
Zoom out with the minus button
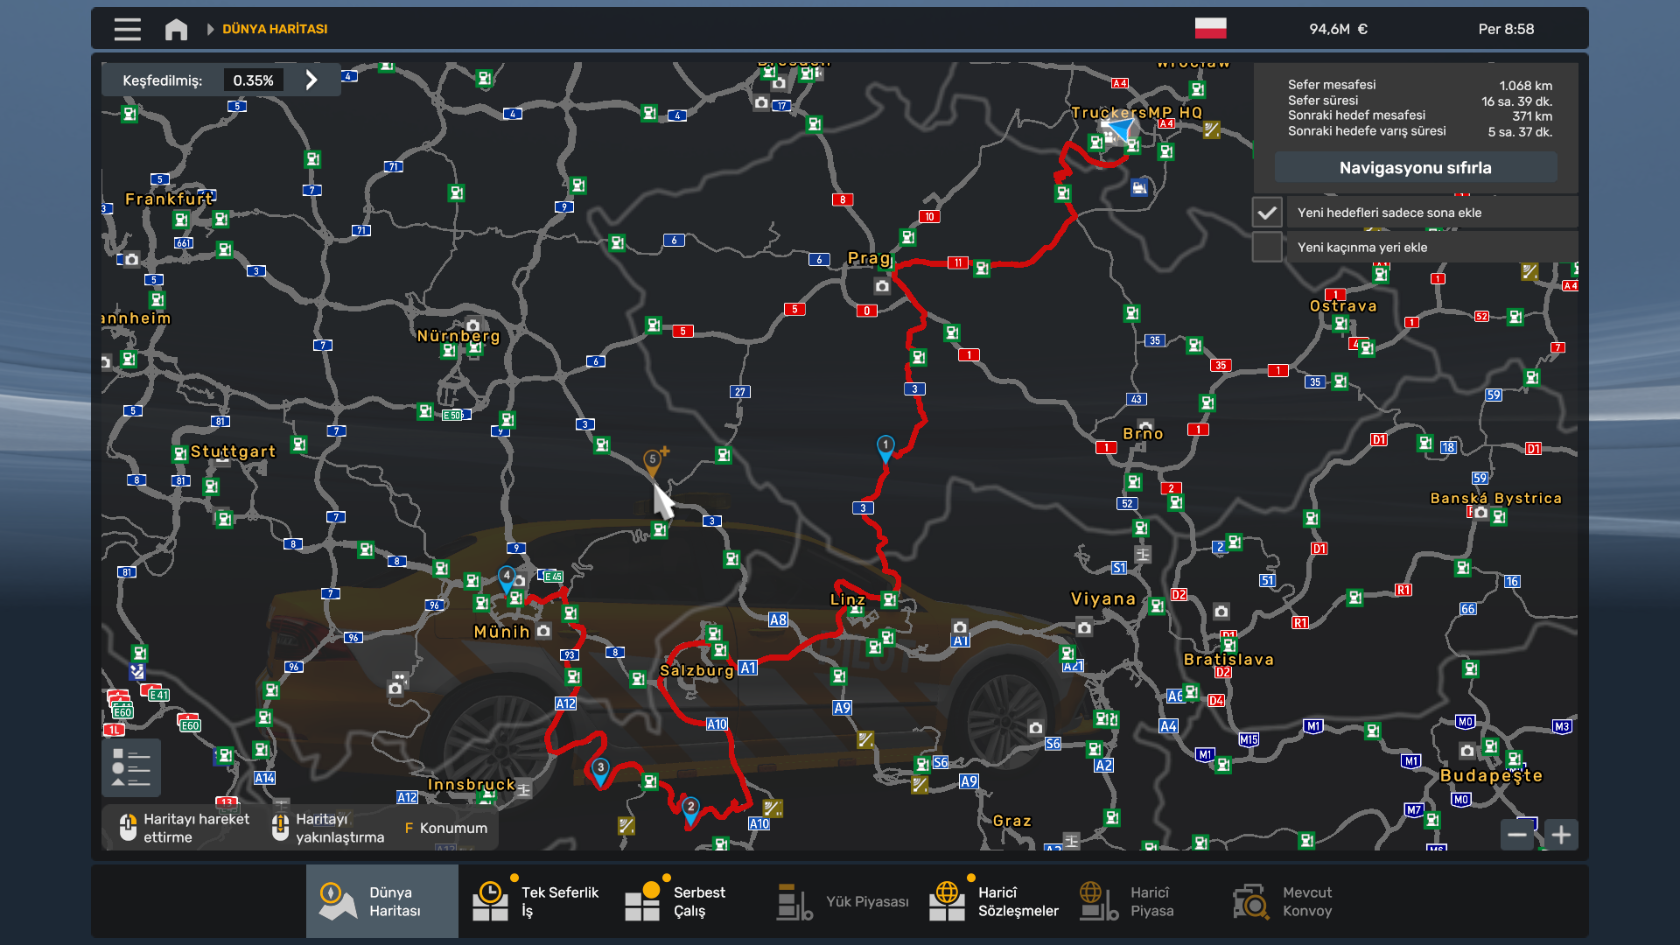[1518, 835]
